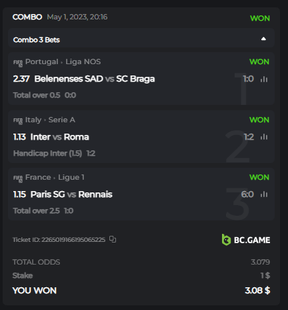Click FIFA icon beside France Ligue 1

point(18,178)
